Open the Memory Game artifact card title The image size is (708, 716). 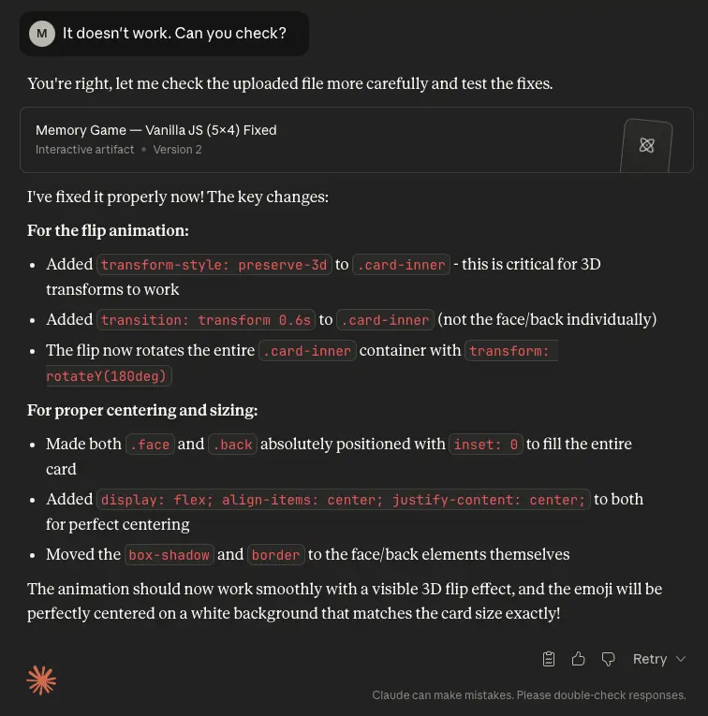155,130
